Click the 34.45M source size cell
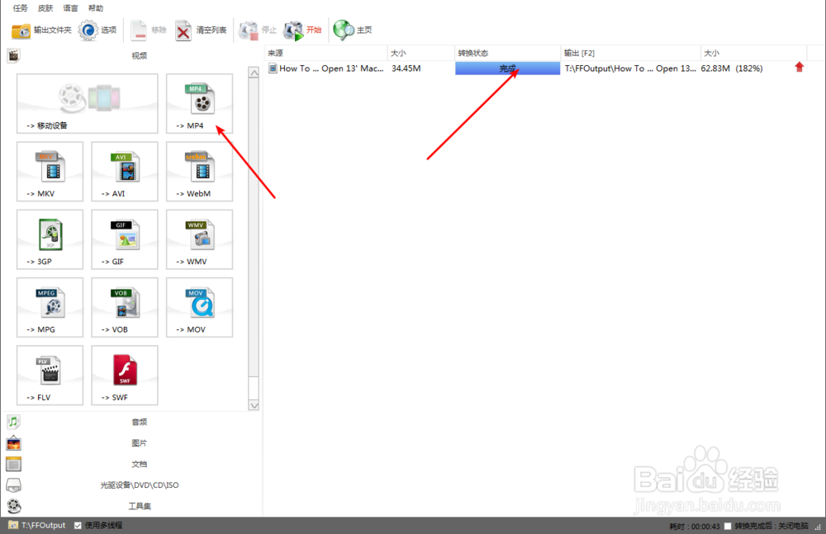 406,68
